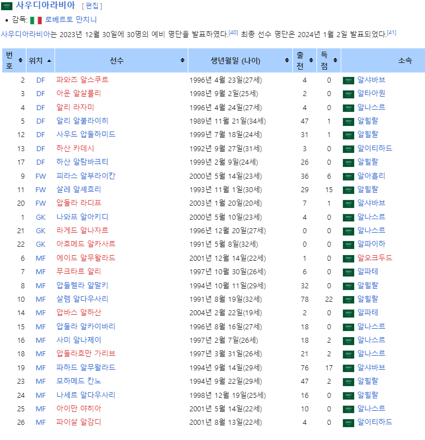
Task: Open manager 로베르토 만치니 page
Action: click(x=71, y=20)
